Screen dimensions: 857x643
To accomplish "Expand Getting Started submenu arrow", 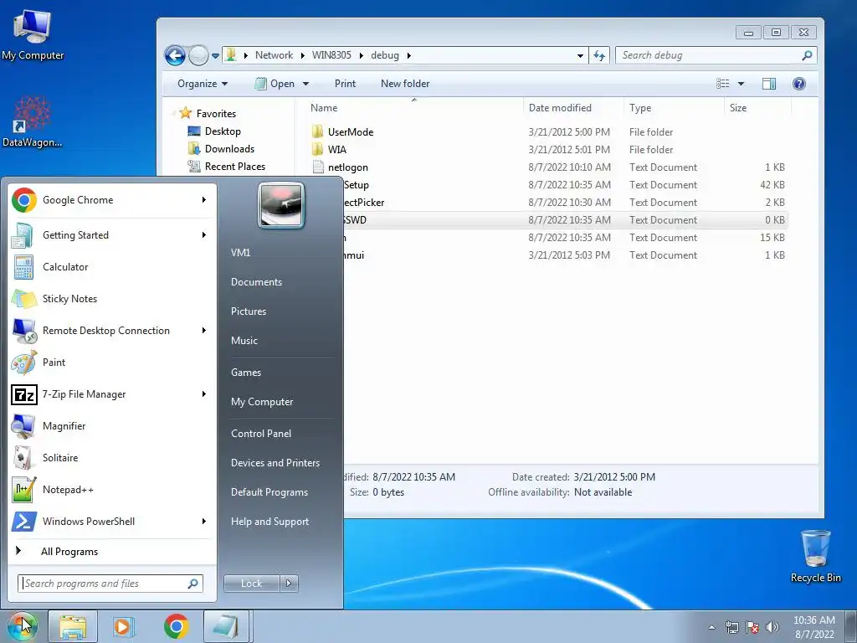I will click(204, 235).
